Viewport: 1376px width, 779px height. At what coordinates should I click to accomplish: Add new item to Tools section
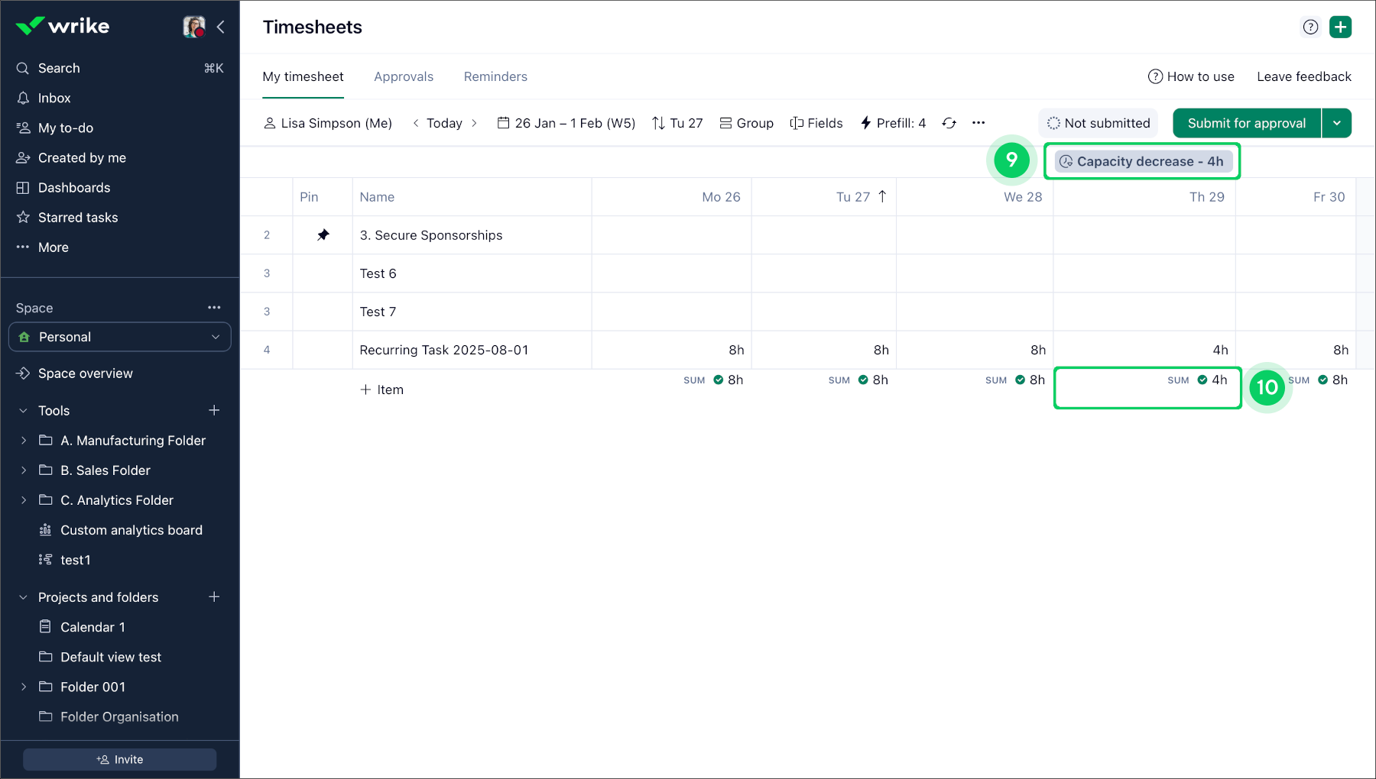click(214, 411)
